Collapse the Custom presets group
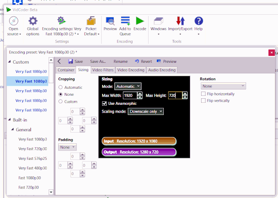 pos(10,62)
